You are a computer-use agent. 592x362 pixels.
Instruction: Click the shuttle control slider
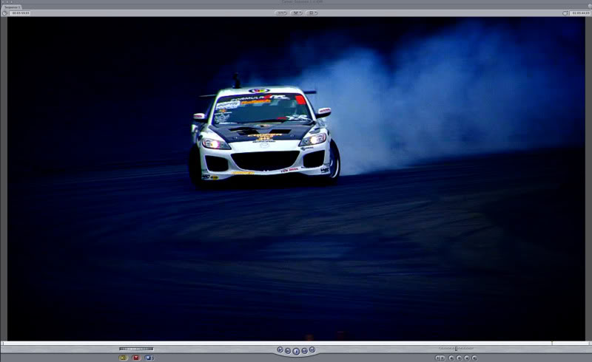pyautogui.click(x=456, y=349)
